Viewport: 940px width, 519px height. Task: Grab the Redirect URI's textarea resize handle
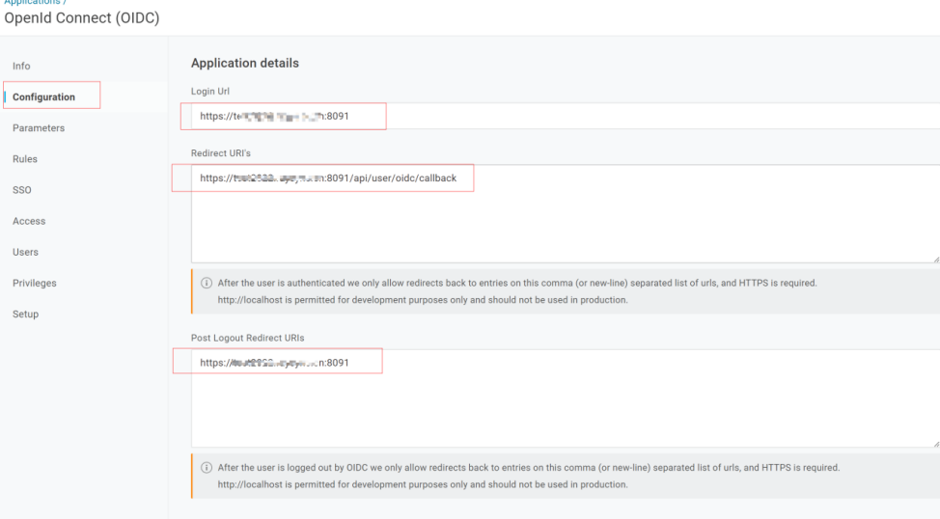pos(934,259)
